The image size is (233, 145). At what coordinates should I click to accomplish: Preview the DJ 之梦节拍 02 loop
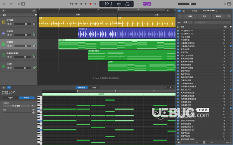(178, 34)
